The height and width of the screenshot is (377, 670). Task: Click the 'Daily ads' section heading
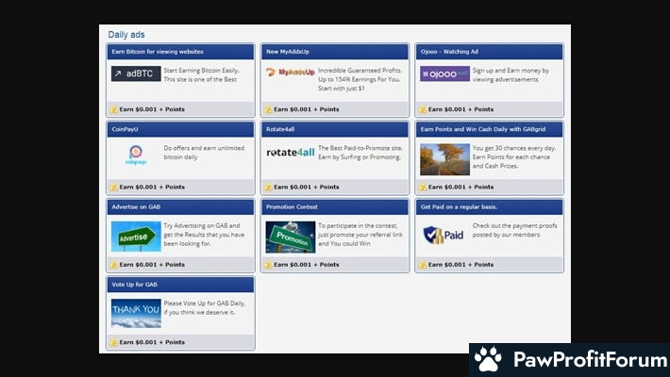(126, 35)
